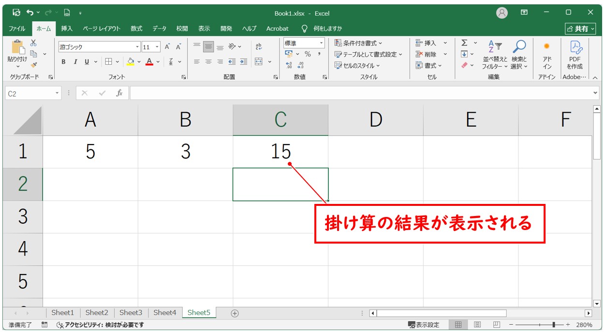Apply percent style with % icon
Viewport: 606px width, 332px height.
pyautogui.click(x=308, y=54)
